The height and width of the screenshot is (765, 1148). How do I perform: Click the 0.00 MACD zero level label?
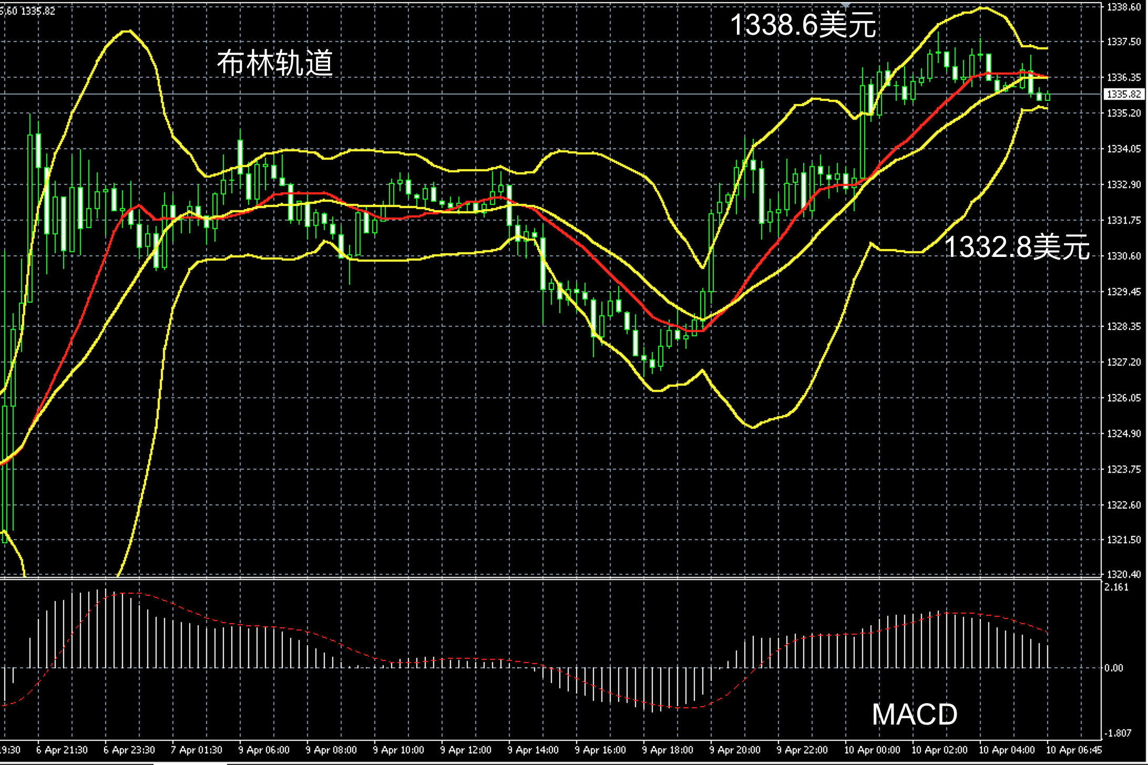pos(1113,668)
